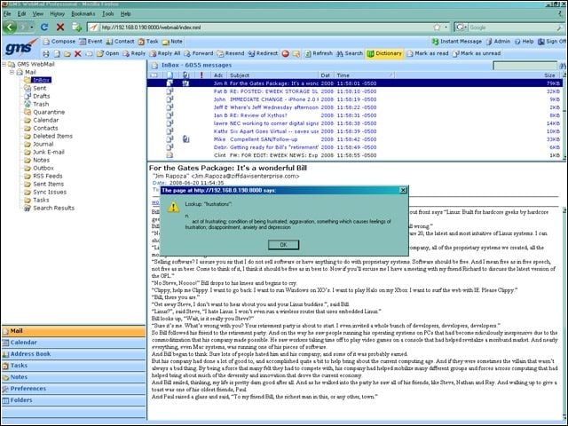Open the Admin section
The image size is (568, 426).
point(498,42)
